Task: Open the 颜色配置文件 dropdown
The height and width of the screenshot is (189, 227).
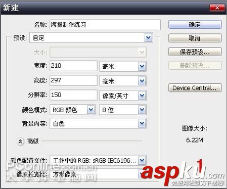Action: (x=98, y=160)
